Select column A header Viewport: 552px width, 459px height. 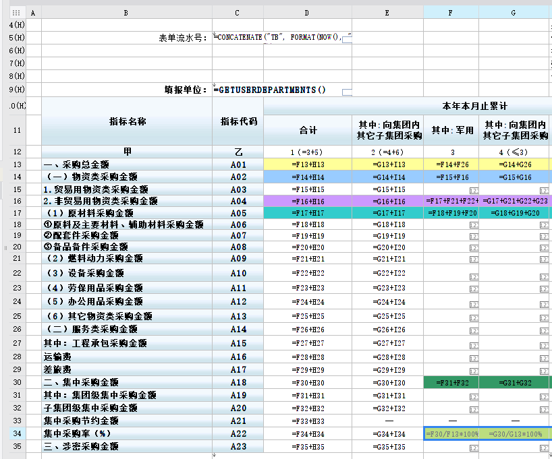point(34,13)
